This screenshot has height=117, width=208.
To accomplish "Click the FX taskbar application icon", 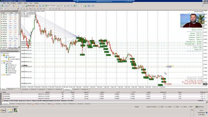I will pos(16,110).
